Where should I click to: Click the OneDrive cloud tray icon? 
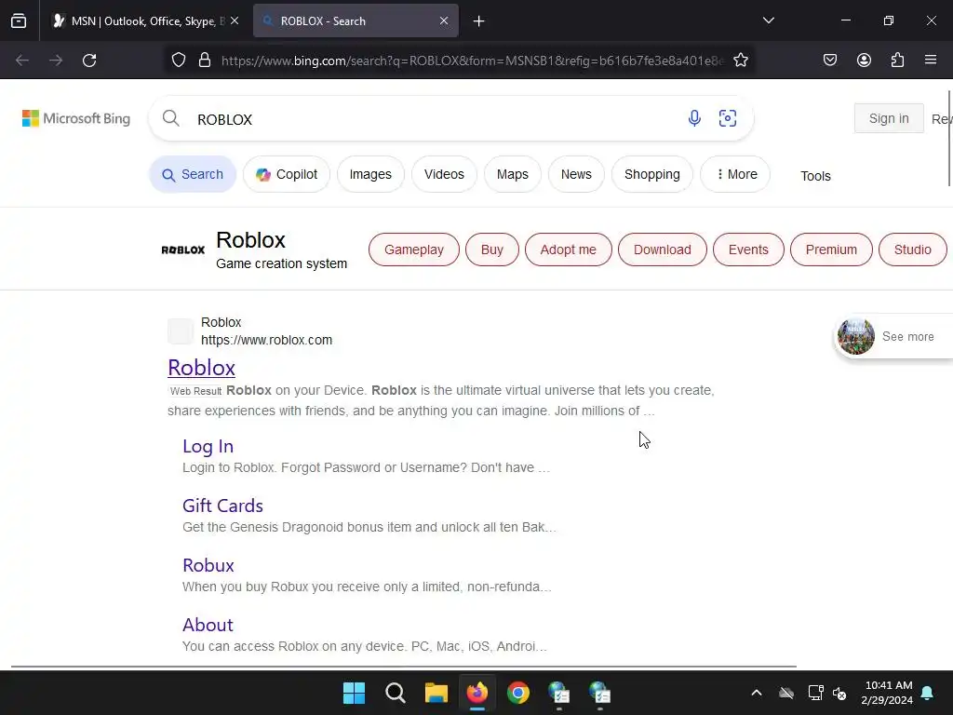click(786, 693)
